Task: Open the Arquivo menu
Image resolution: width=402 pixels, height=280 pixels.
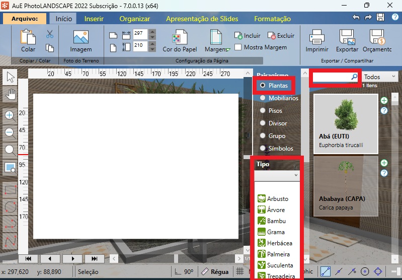Action: (25, 19)
